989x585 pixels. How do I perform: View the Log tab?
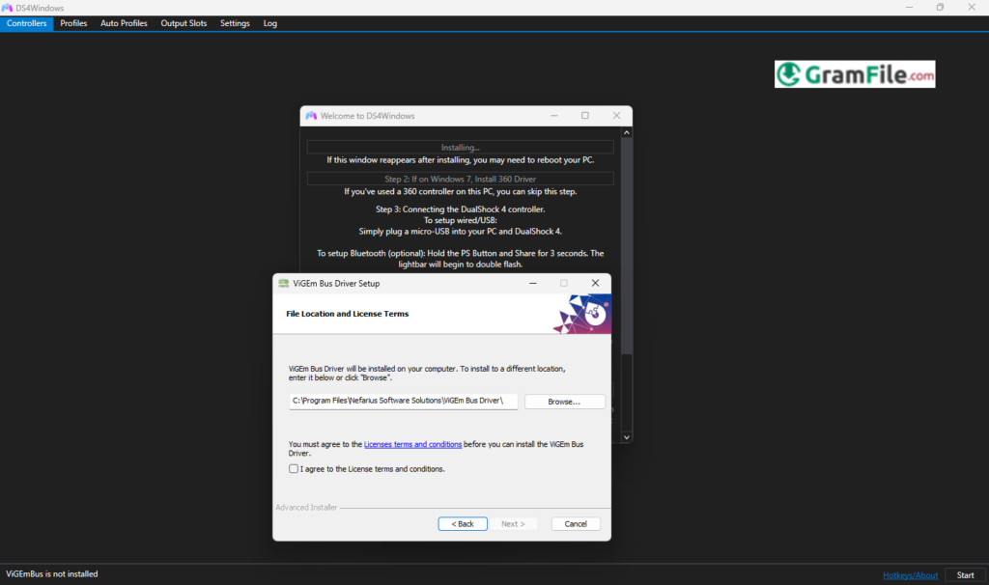coord(269,23)
